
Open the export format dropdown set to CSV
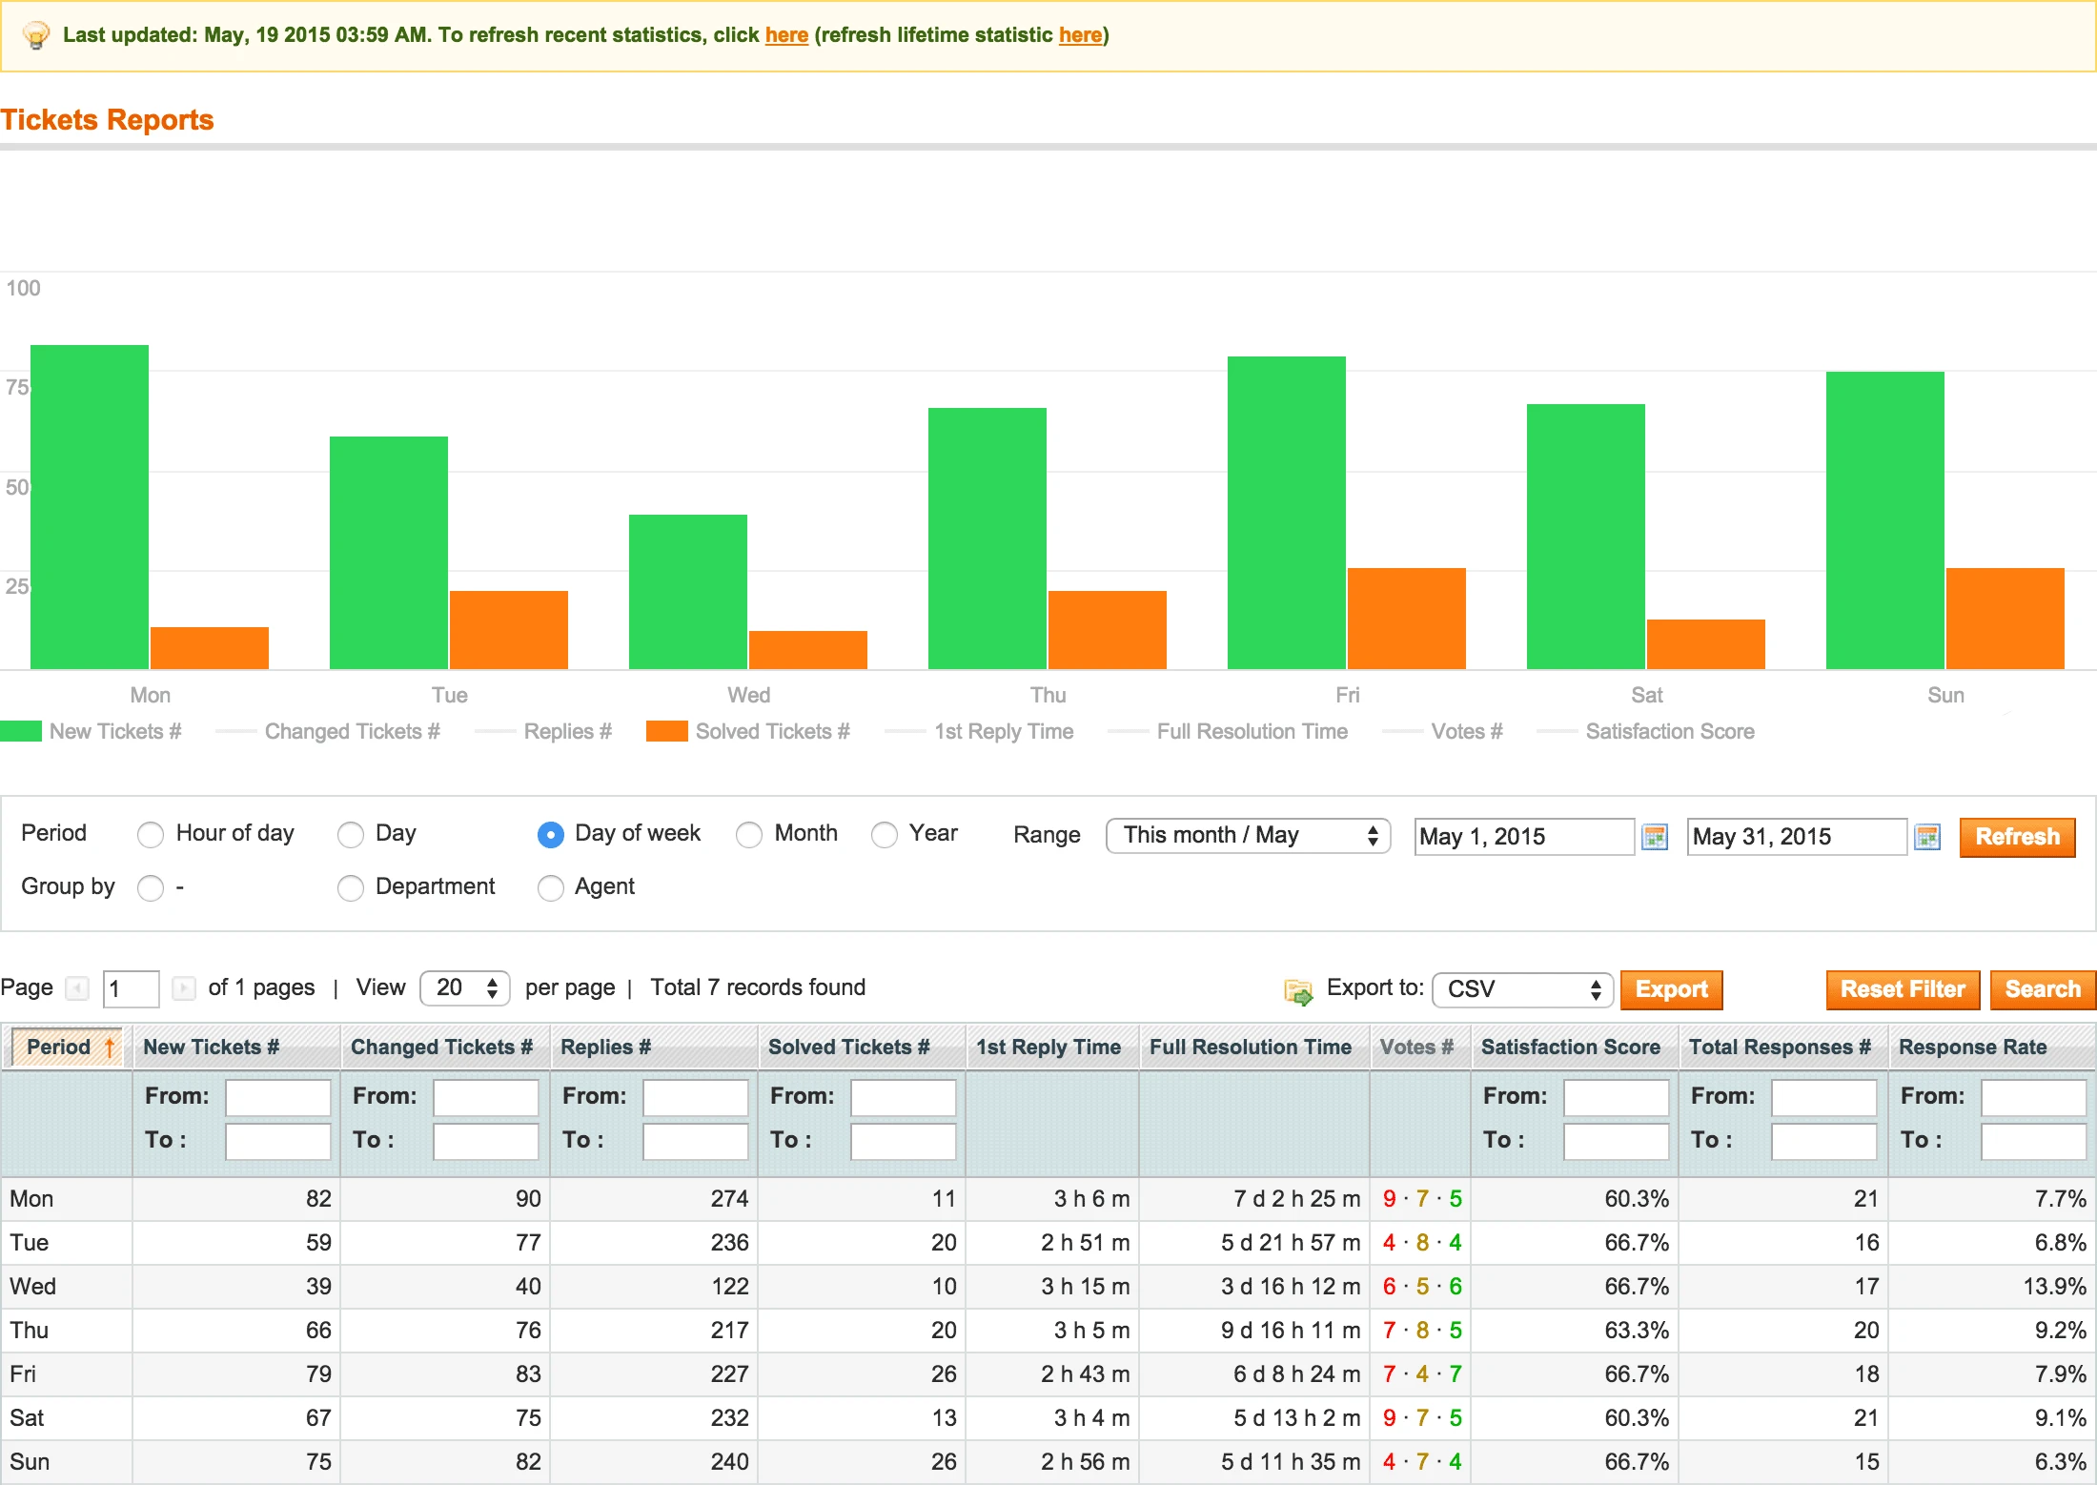1520,989
